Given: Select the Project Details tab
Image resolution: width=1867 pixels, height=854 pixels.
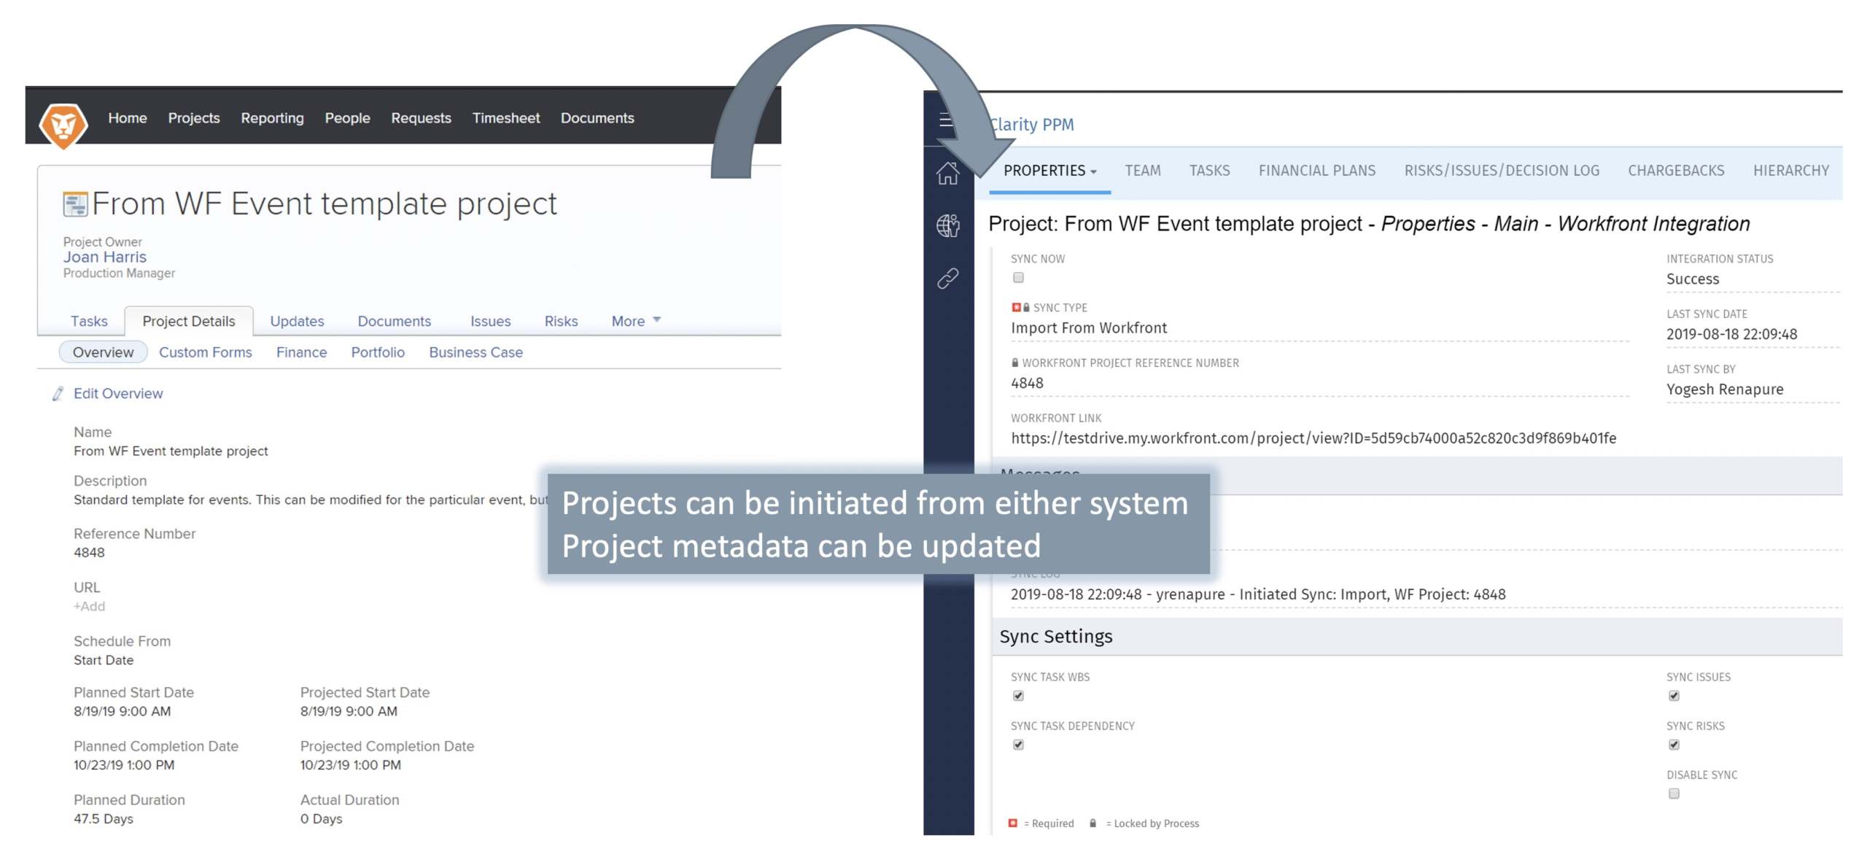Looking at the screenshot, I should tap(189, 321).
